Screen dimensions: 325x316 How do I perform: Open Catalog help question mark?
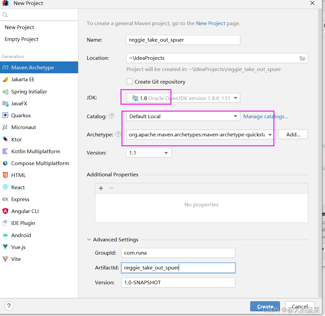pos(112,116)
